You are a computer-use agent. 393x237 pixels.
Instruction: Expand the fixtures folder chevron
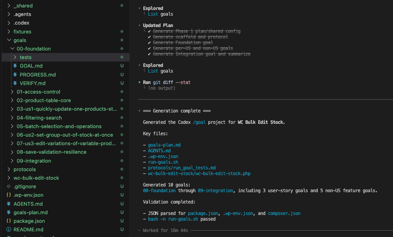tap(9, 32)
